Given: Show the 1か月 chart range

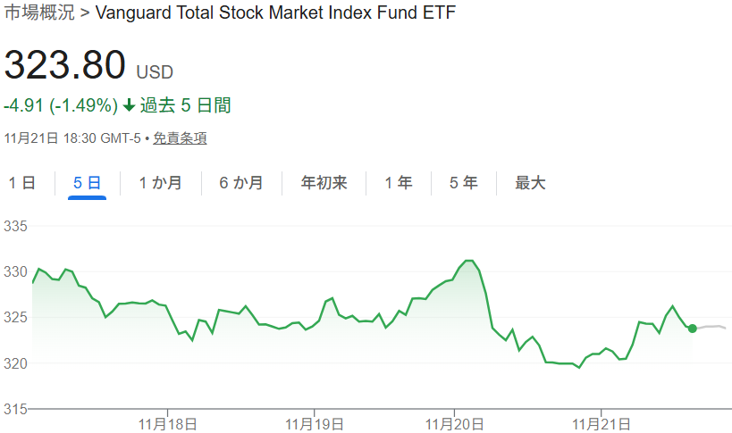Looking at the screenshot, I should (161, 183).
